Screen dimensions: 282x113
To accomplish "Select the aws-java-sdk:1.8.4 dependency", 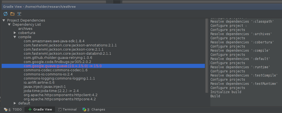I will (54, 41).
